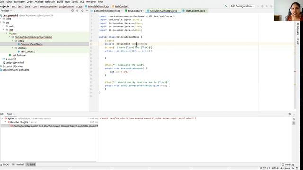Click the editor vertical scrollbar
303x170 pixels.
pos(295,66)
